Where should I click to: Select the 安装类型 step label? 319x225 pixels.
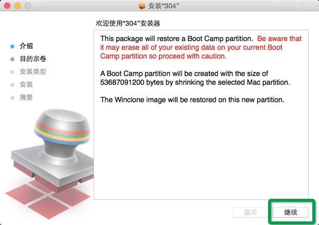(33, 72)
